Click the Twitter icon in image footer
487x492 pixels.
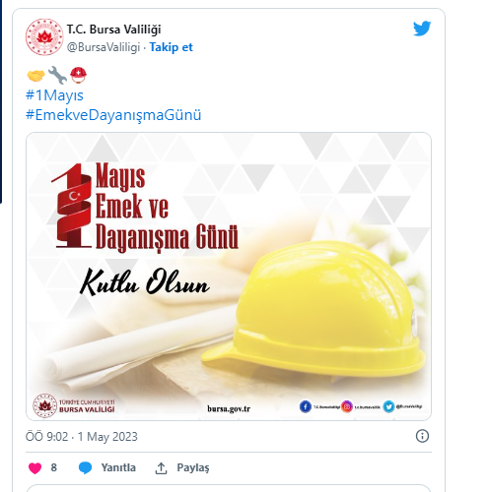[x=388, y=406]
